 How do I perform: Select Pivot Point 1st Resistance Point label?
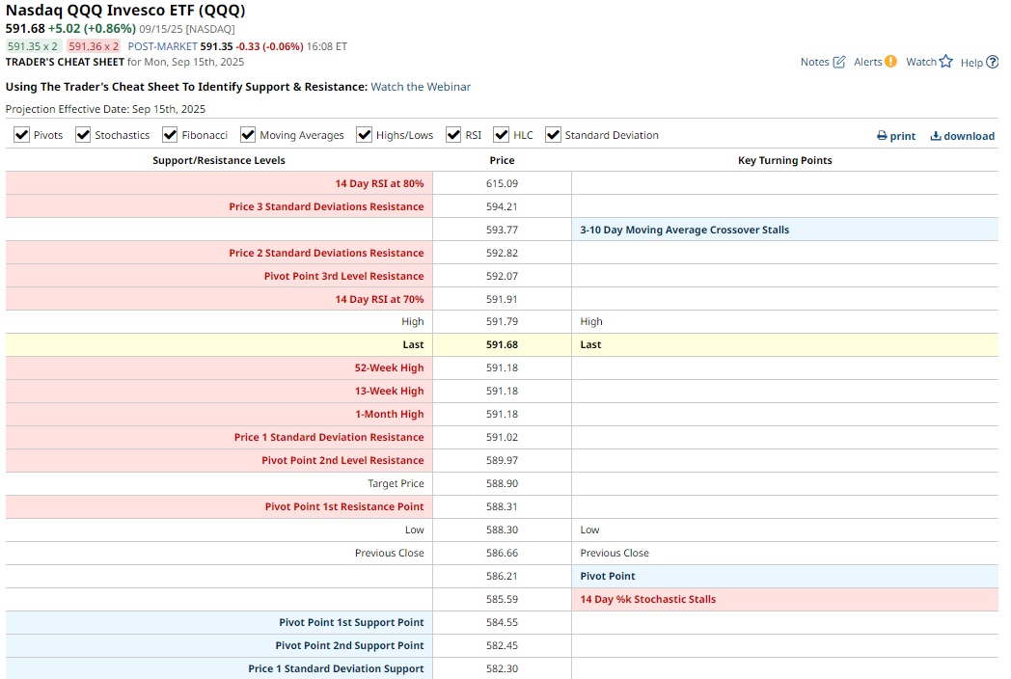[344, 506]
